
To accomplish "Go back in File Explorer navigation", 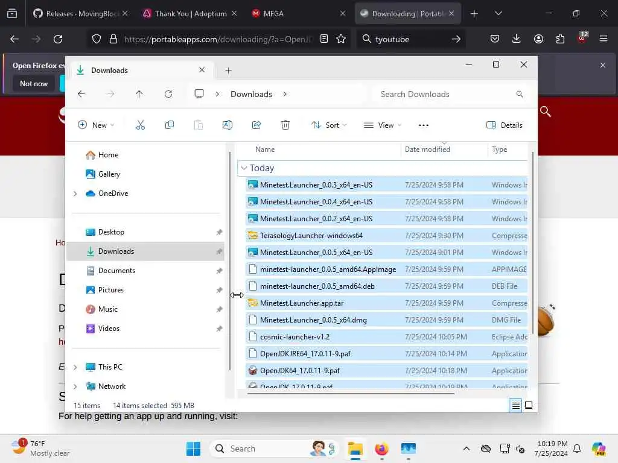I will coord(81,94).
